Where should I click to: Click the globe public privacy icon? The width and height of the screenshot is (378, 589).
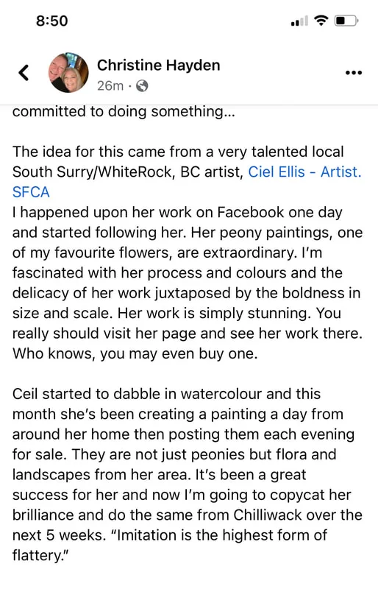coord(142,86)
